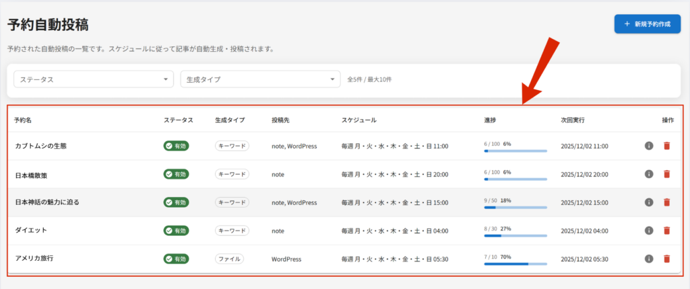Expand the 生成タイプ filter dropdown
Image resolution: width=690 pixels, height=289 pixels.
click(x=260, y=79)
